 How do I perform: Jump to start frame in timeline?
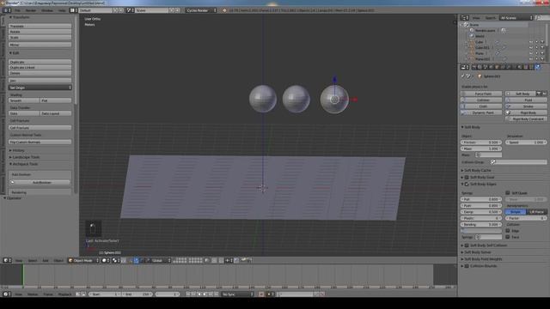[187, 294]
